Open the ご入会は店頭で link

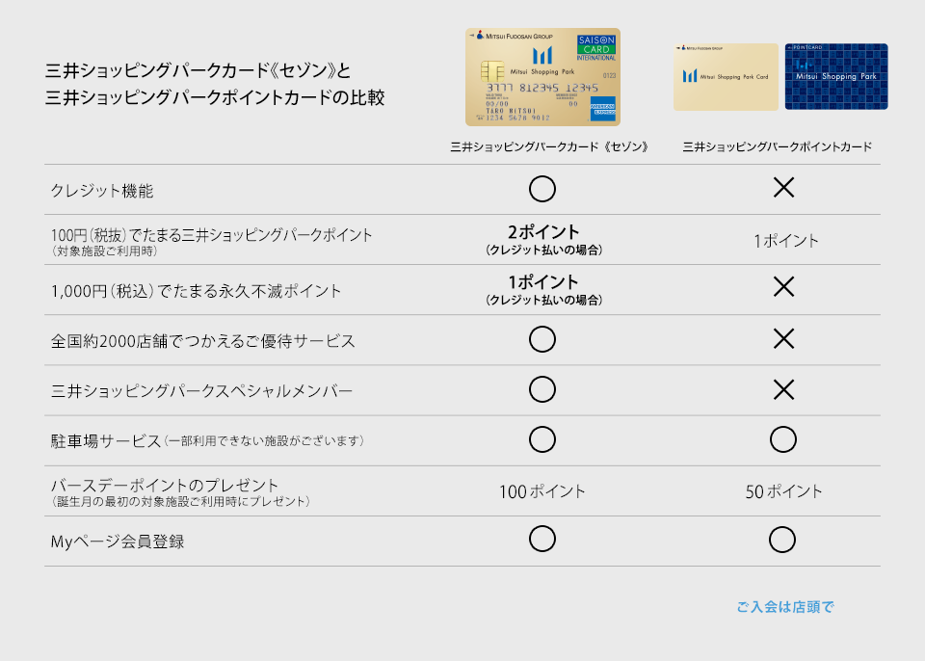tap(785, 607)
